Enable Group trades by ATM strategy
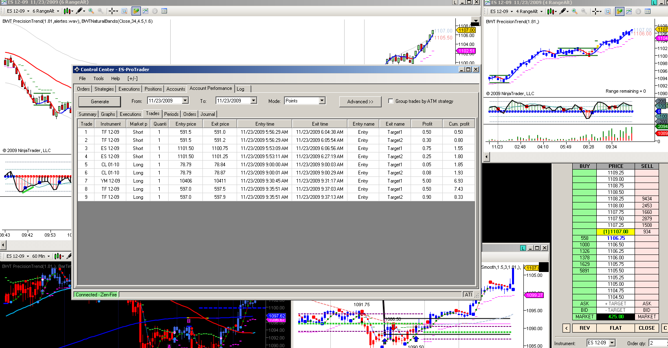The width and height of the screenshot is (668, 348). 391,101
